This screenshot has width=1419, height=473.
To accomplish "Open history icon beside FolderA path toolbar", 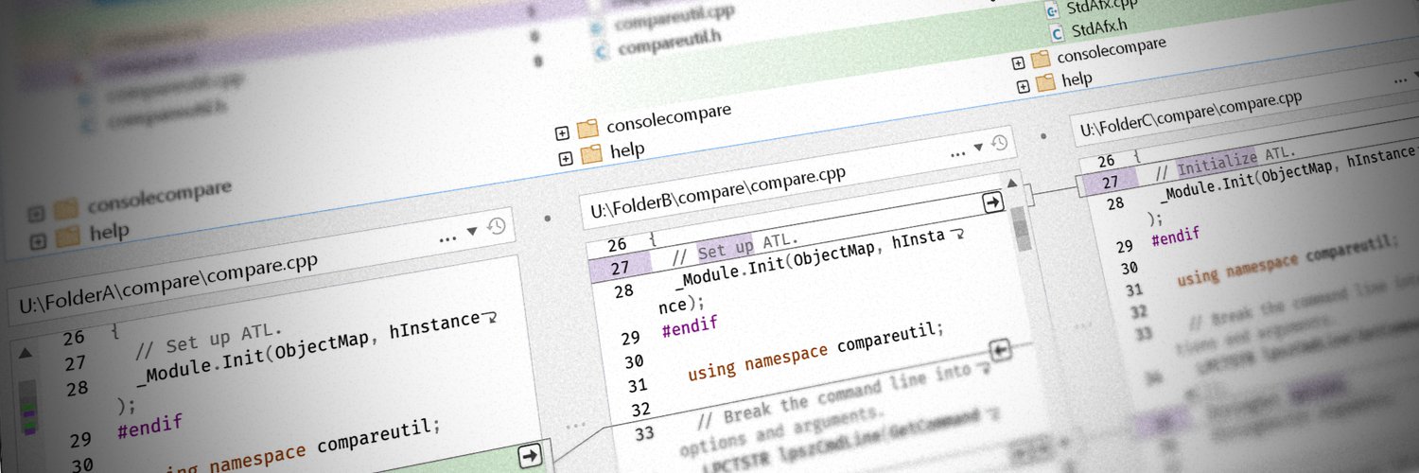I will [x=497, y=227].
